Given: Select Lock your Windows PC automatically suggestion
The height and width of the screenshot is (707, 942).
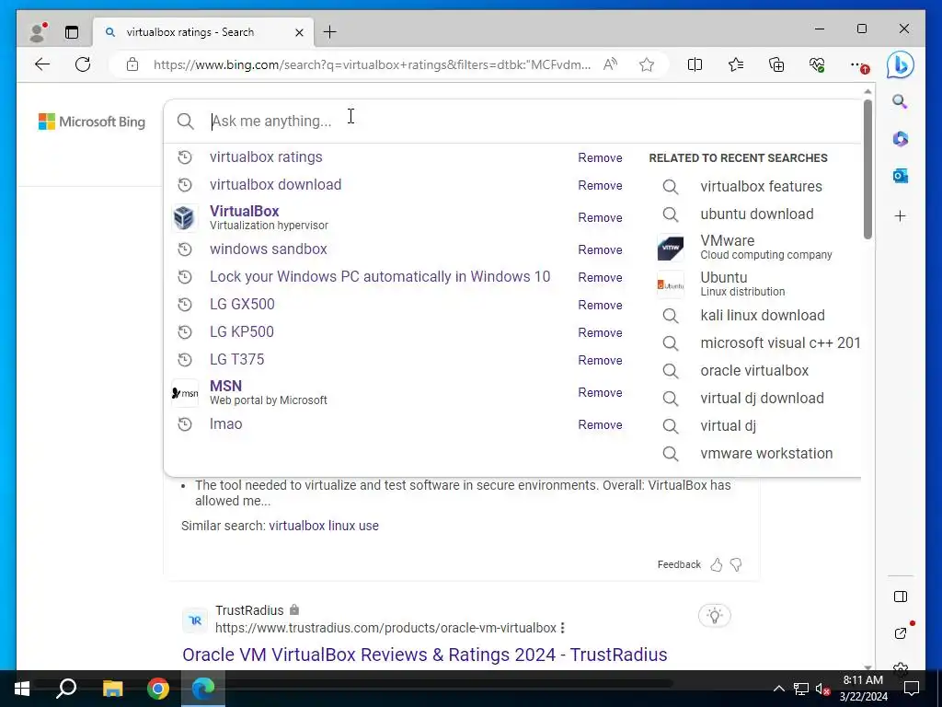Looking at the screenshot, I should (380, 276).
